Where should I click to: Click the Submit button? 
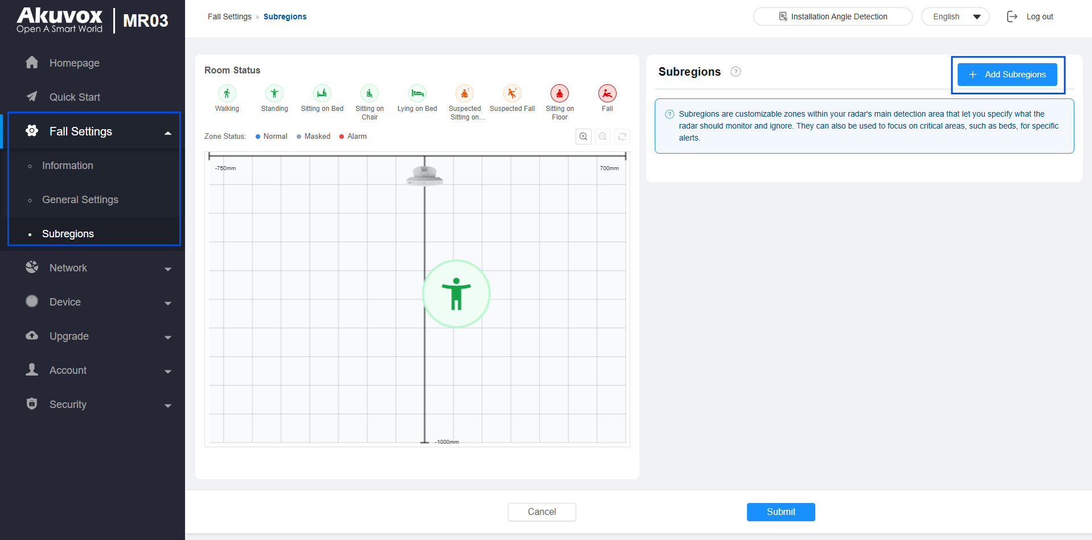(x=781, y=512)
